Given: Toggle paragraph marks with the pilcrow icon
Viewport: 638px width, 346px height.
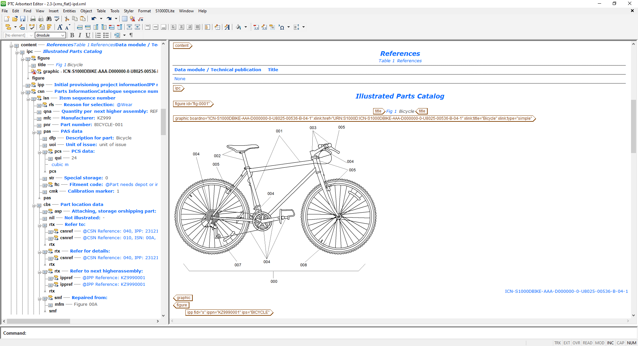Looking at the screenshot, I should (131, 35).
